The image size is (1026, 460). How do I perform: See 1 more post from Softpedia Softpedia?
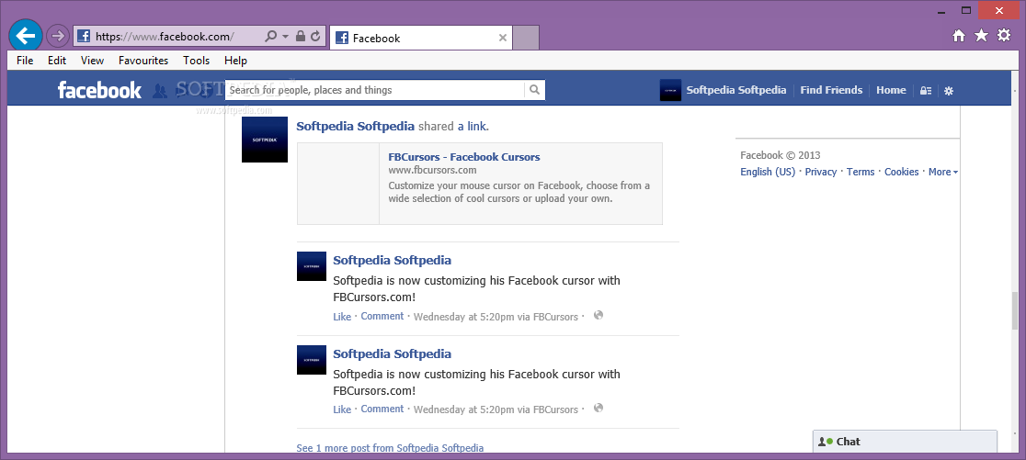pyautogui.click(x=390, y=448)
